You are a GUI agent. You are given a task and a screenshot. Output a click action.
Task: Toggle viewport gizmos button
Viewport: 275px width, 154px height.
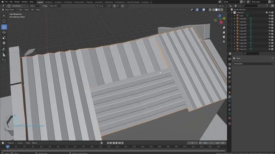click(x=197, y=10)
